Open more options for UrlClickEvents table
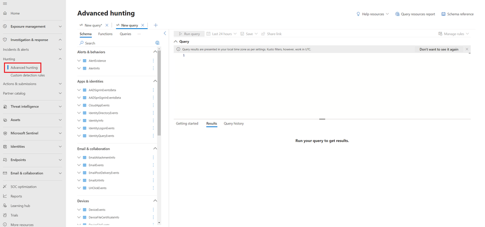The width and height of the screenshot is (485, 227). tap(153, 188)
